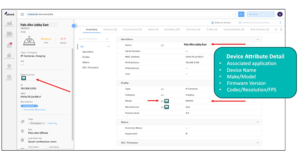
Task: Collapse the Identifiers section
Action: click(x=258, y=40)
